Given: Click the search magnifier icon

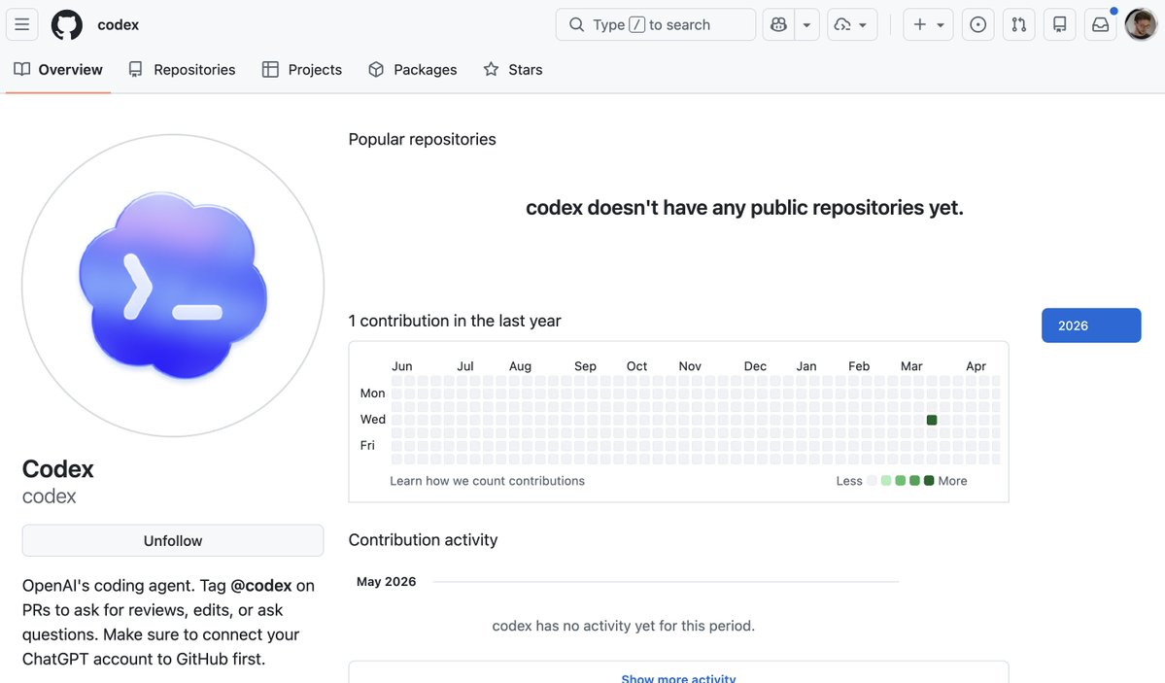Looking at the screenshot, I should (576, 24).
